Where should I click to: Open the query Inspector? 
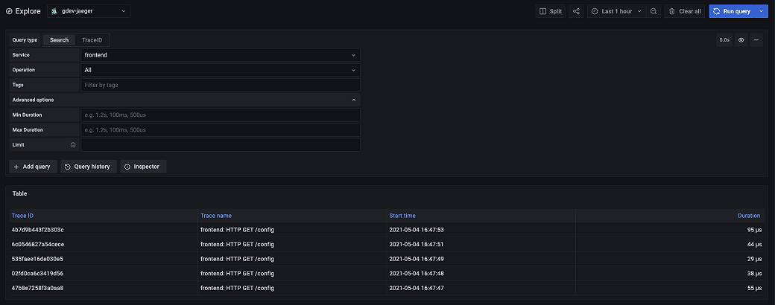(142, 167)
